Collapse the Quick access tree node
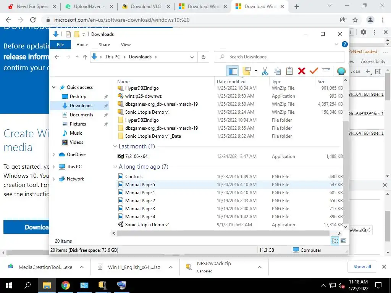Image resolution: width=391 pixels, height=293 pixels. [x=53, y=87]
